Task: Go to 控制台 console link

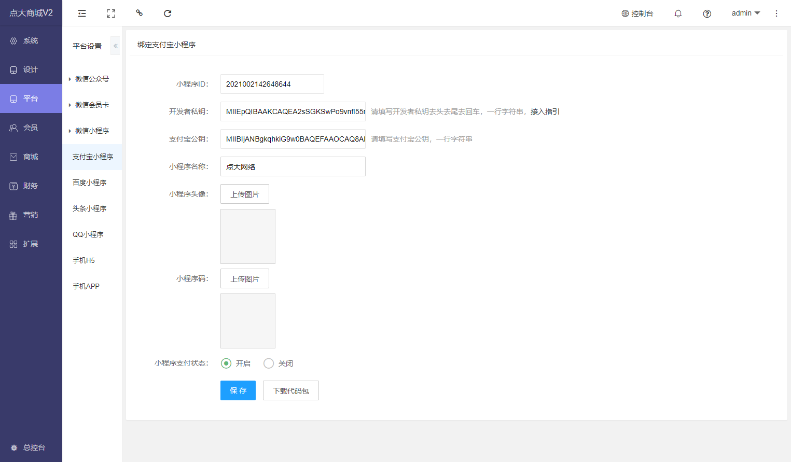Action: [x=637, y=13]
